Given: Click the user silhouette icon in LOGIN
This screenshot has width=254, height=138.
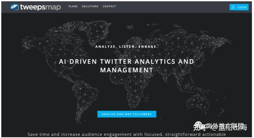Looking at the screenshot, I should 233,7.
